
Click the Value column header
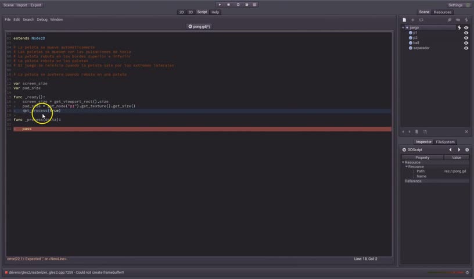[x=457, y=158]
